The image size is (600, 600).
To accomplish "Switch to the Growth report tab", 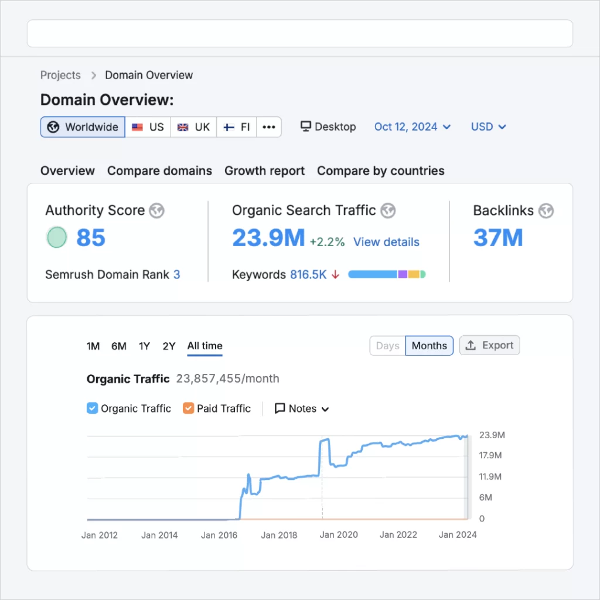I will (x=264, y=171).
